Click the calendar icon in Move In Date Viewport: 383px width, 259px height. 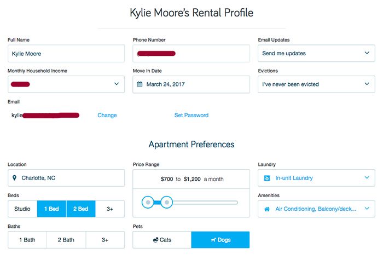[140, 84]
